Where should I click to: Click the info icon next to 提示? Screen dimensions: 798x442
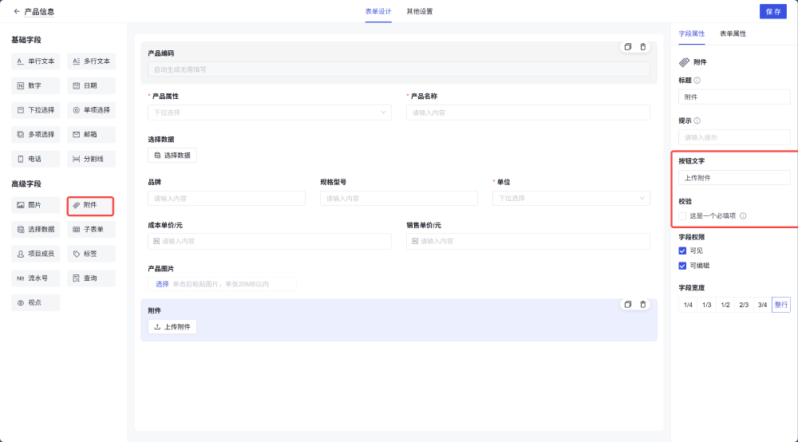point(697,120)
